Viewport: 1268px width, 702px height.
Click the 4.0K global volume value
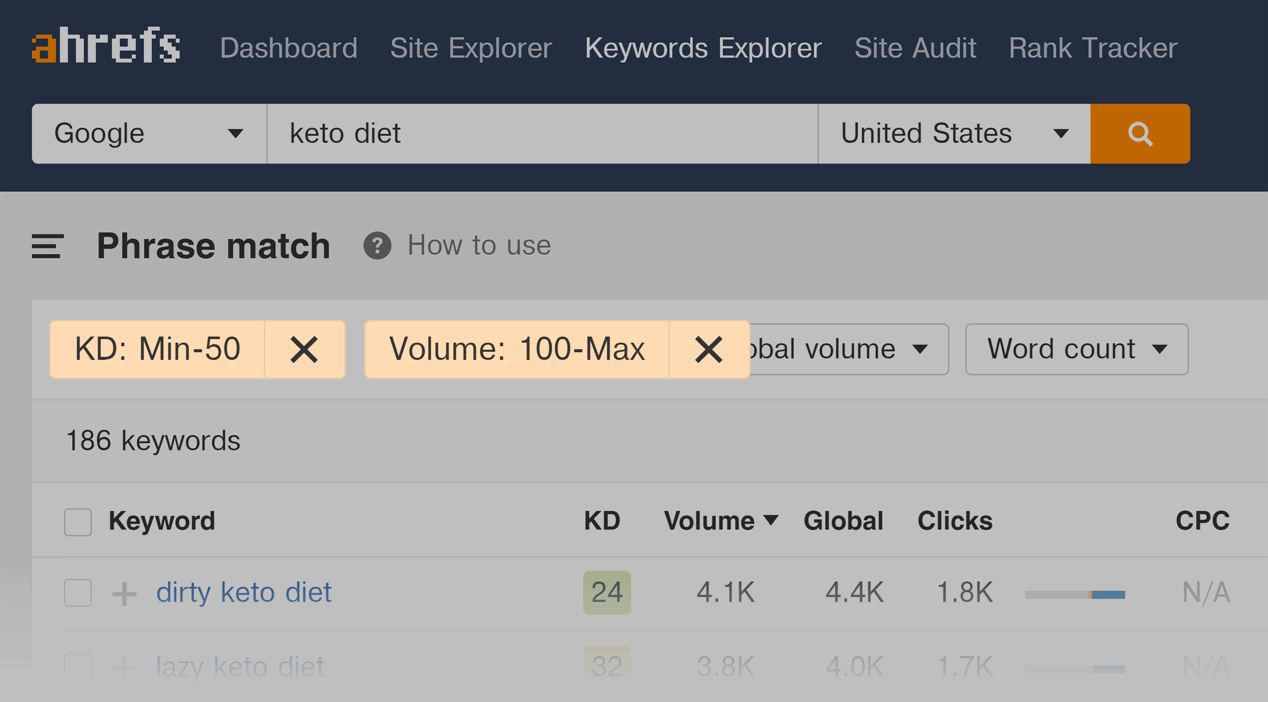click(x=855, y=667)
